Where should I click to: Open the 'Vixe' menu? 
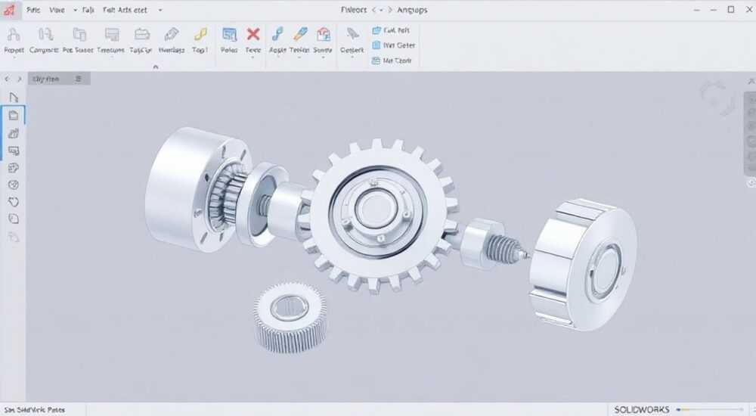click(x=57, y=10)
